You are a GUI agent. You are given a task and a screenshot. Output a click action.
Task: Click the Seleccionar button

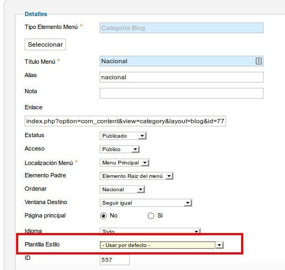pos(45,44)
